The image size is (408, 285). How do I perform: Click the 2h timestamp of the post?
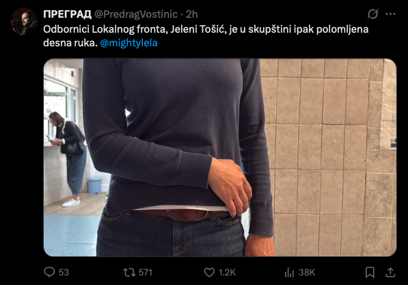point(192,14)
